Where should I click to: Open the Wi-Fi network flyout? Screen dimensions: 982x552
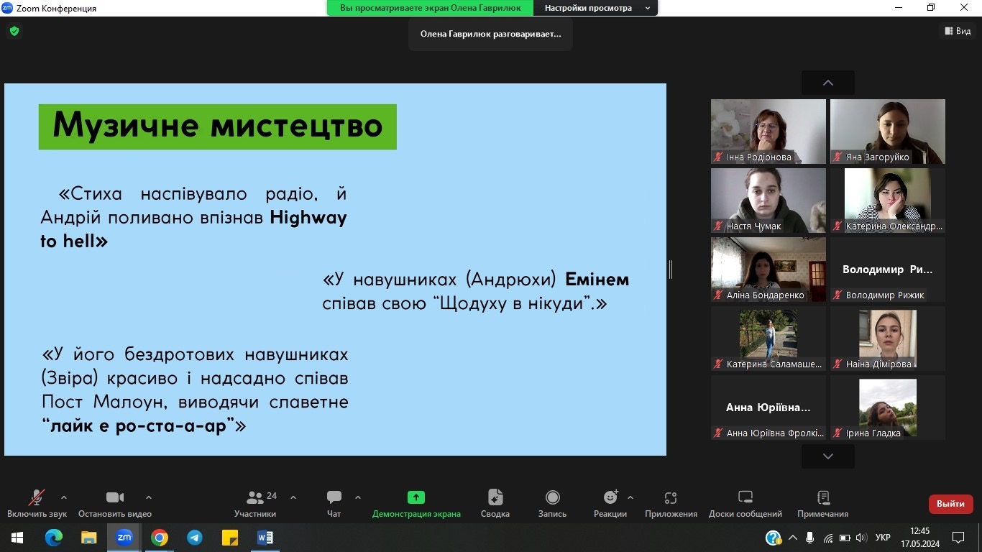(x=828, y=538)
